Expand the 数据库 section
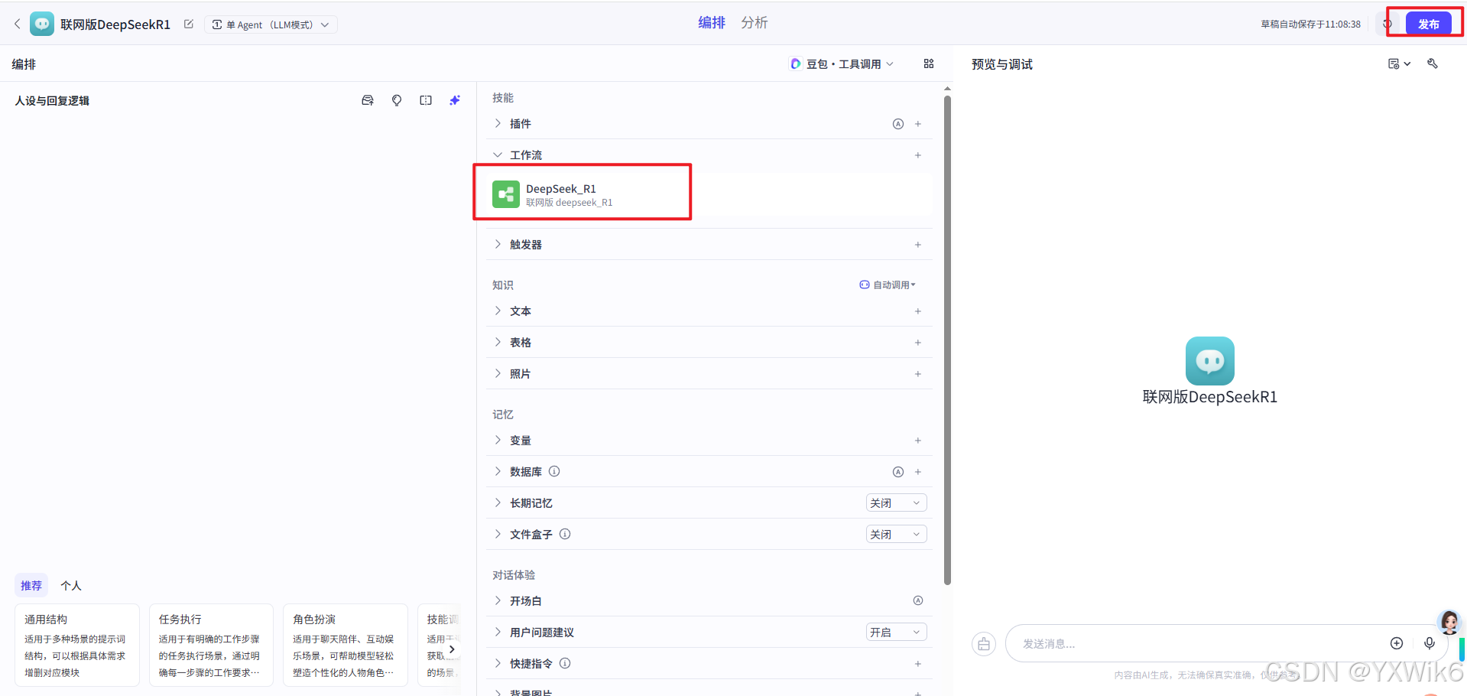Viewport: 1467px width, 696px height. pos(498,472)
